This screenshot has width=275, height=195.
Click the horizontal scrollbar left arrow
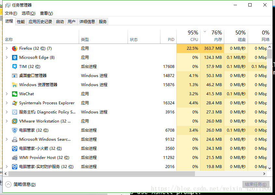tap(6, 174)
